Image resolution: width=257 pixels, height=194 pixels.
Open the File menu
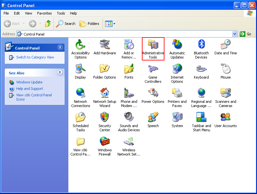[6, 13]
